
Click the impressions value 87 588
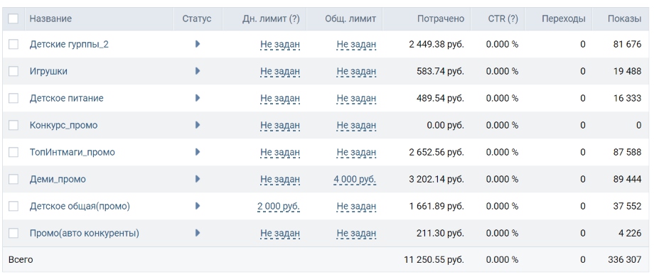point(627,152)
